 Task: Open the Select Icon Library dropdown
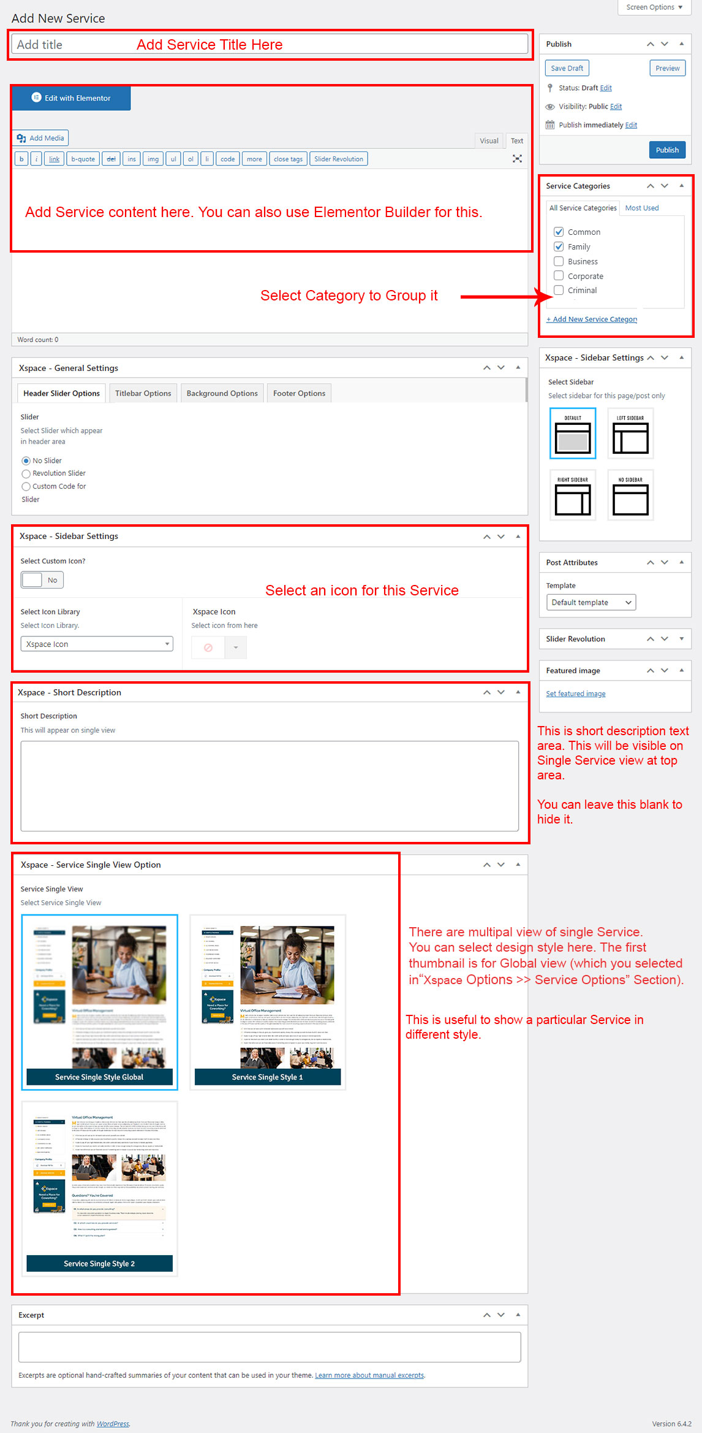pos(97,644)
